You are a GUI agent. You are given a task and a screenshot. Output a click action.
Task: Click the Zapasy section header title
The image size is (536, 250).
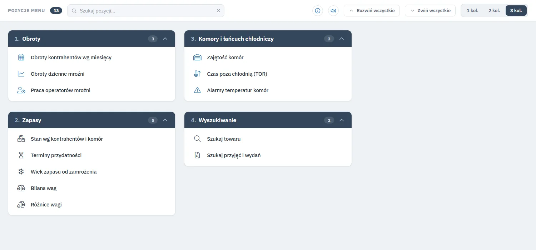coord(32,120)
